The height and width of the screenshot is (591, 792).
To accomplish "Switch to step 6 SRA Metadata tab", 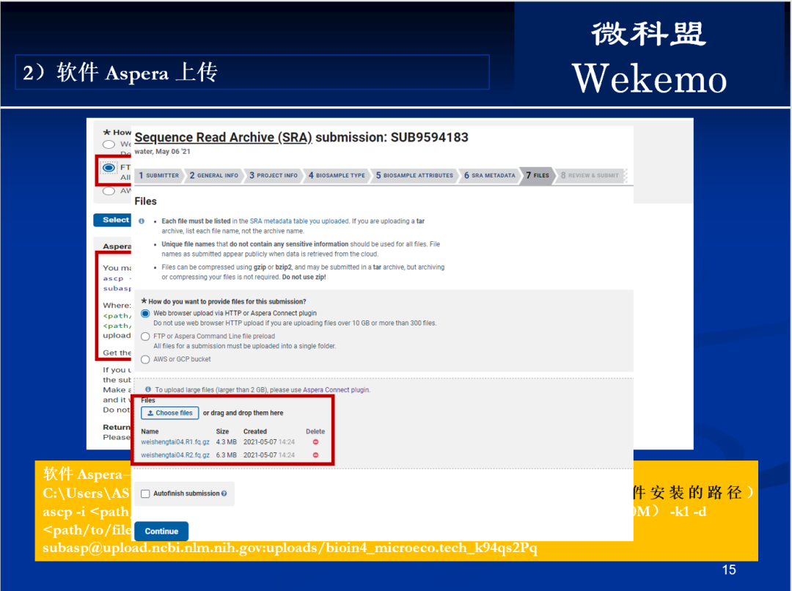I will 490,175.
